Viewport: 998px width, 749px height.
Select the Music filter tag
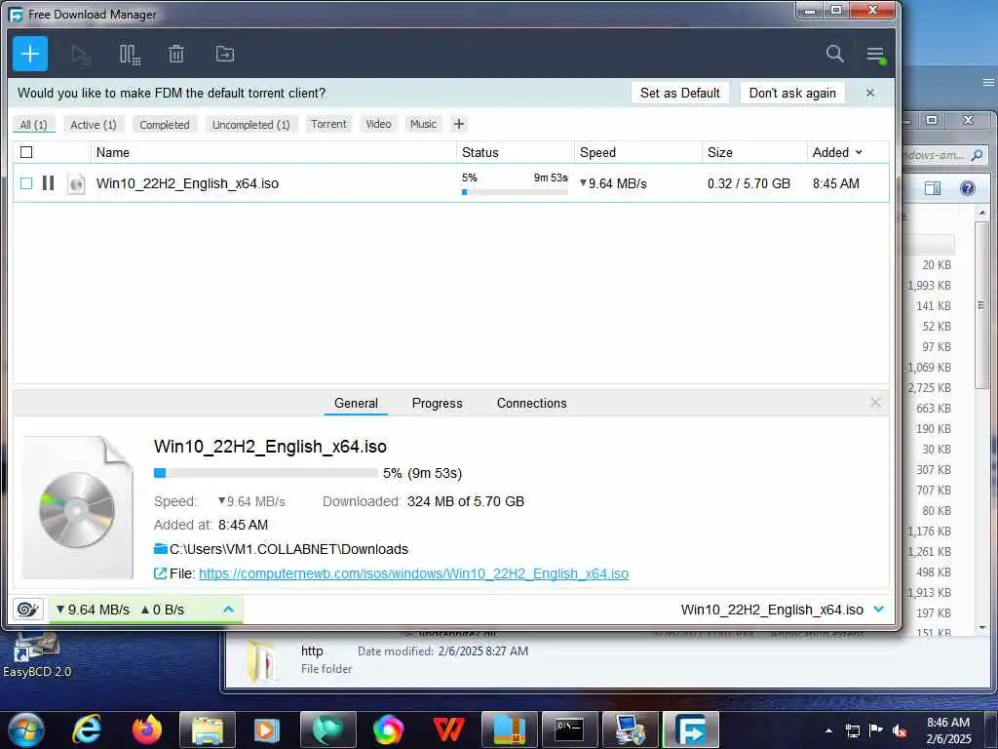coord(423,124)
